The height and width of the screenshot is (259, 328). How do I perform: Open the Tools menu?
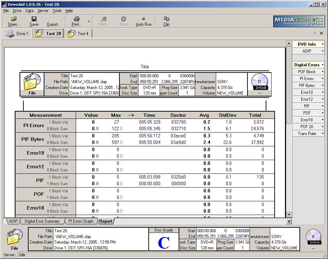[57, 11]
